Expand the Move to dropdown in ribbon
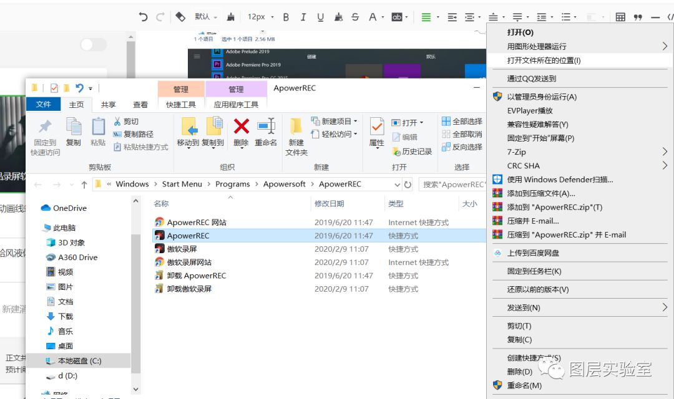The image size is (674, 399). [188, 148]
